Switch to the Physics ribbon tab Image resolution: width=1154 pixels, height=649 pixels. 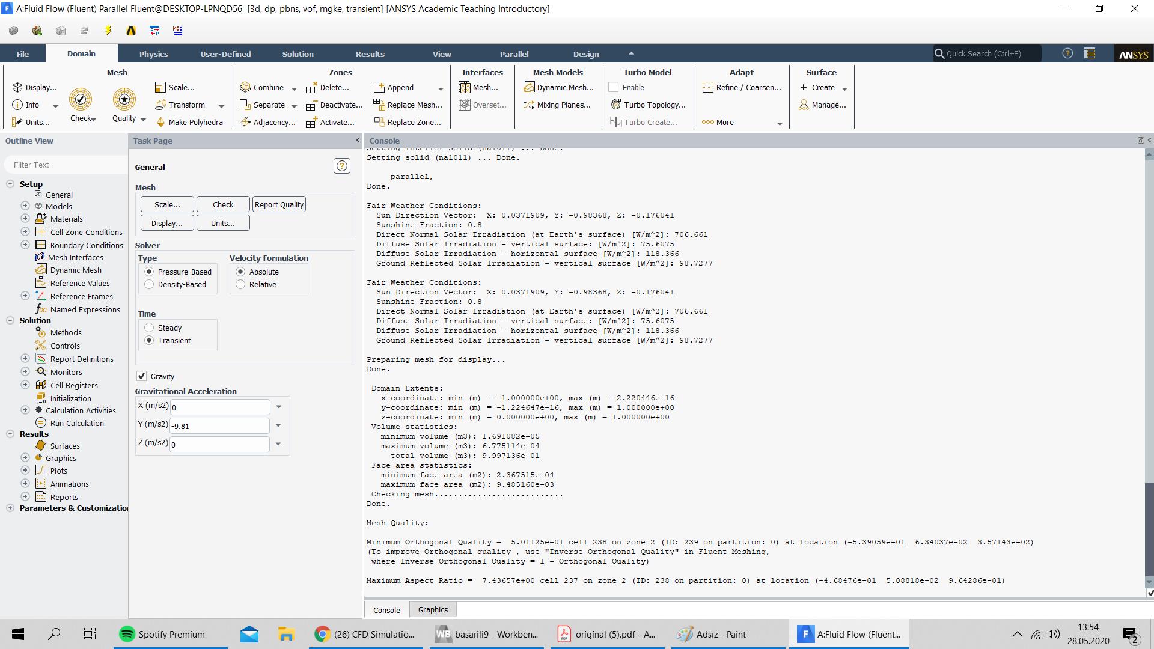pyautogui.click(x=153, y=54)
